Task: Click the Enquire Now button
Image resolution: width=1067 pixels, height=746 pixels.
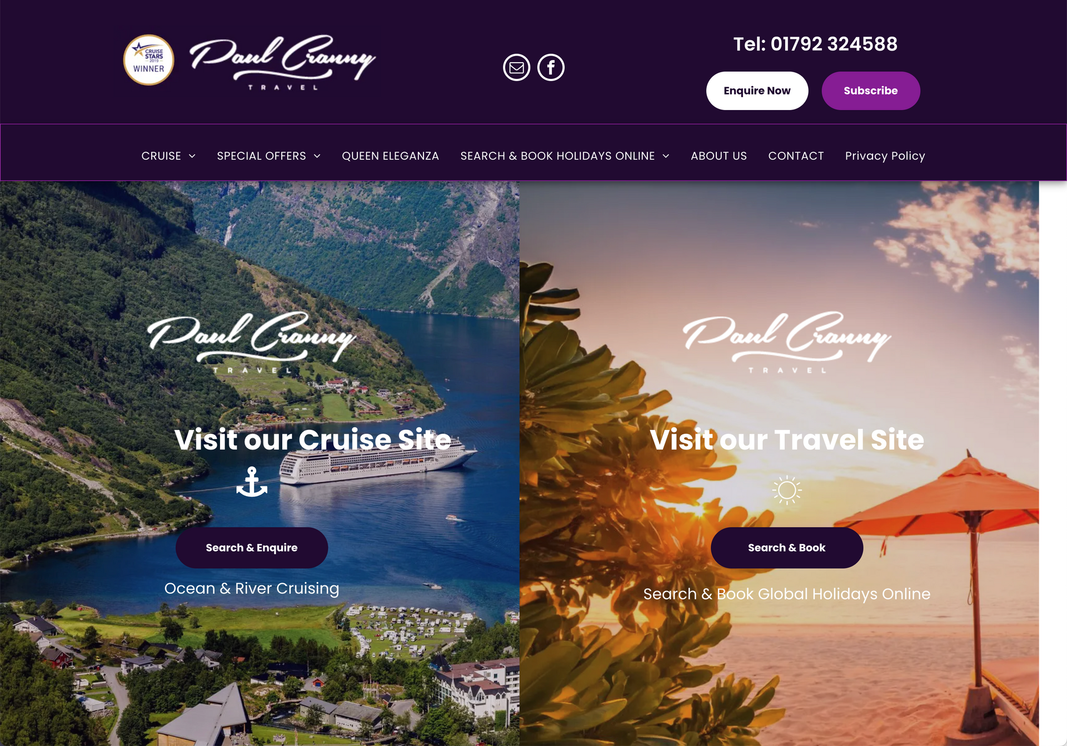Action: [757, 91]
